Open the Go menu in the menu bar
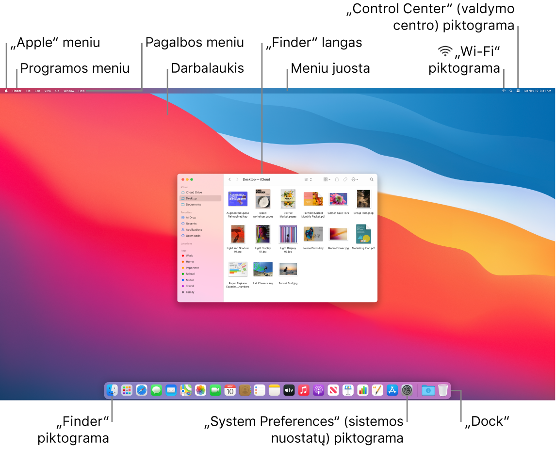This screenshot has width=556, height=449. pos(57,91)
